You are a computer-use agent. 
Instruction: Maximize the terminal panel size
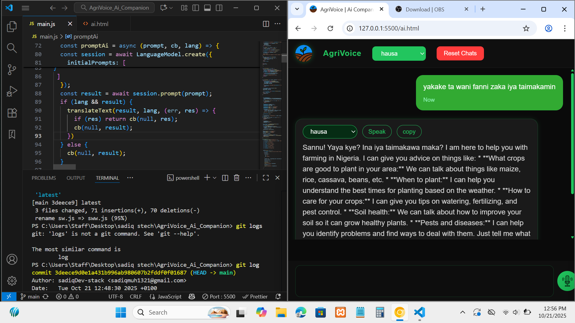click(265, 178)
